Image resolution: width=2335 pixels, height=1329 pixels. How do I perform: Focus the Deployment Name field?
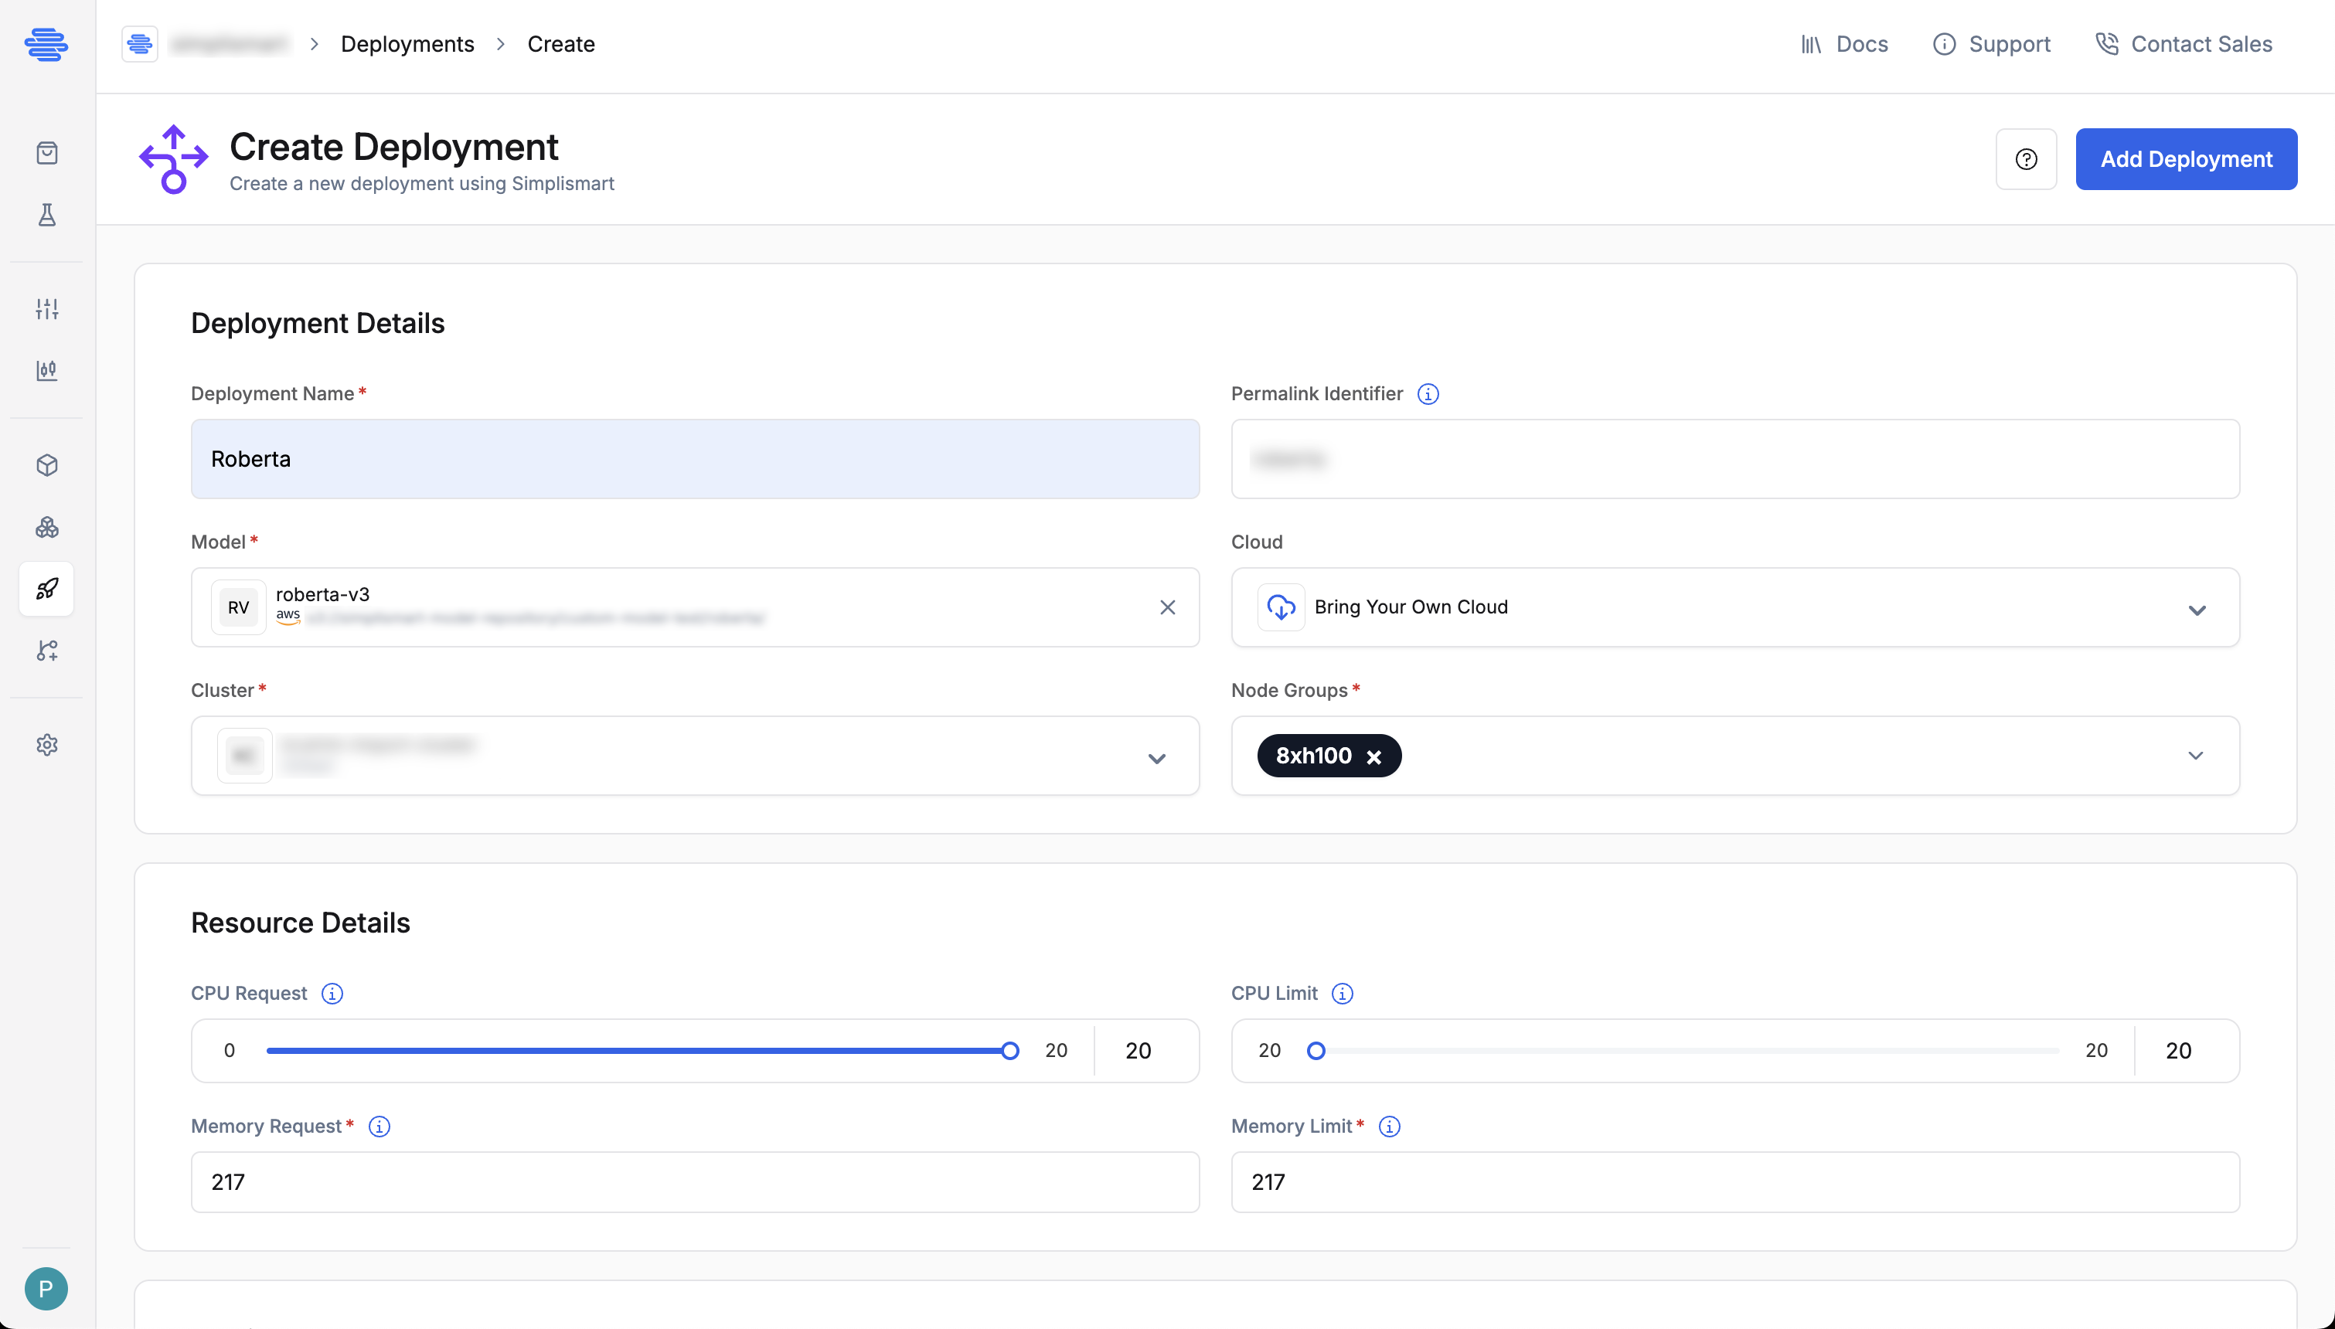(695, 459)
